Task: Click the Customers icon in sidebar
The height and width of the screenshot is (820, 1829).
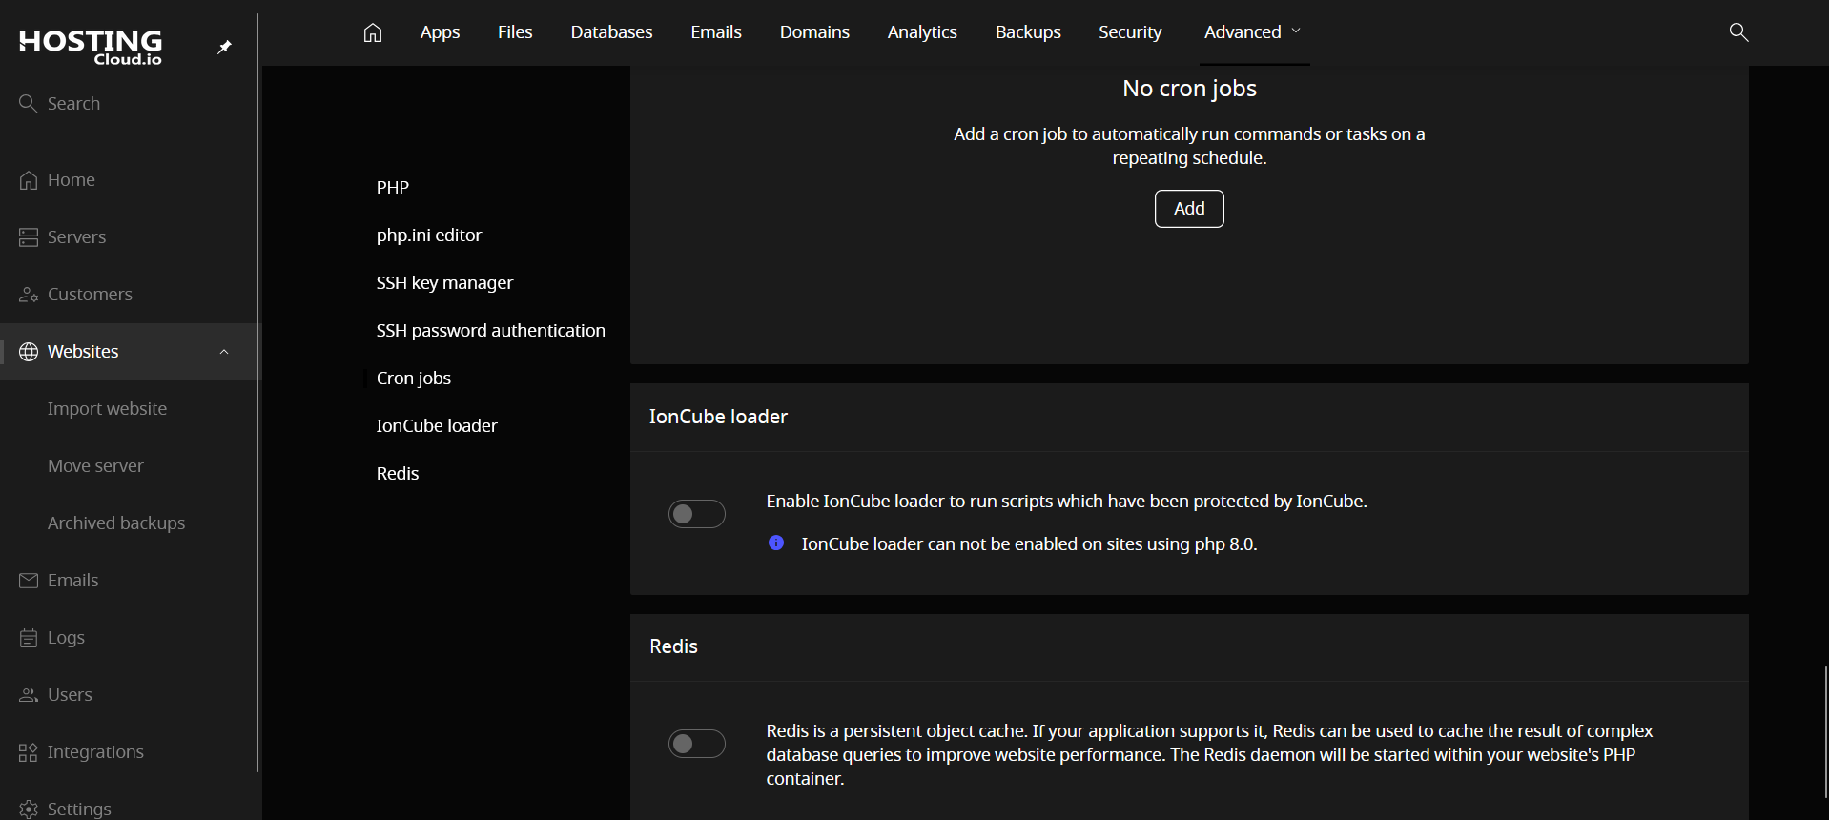Action: 29,295
